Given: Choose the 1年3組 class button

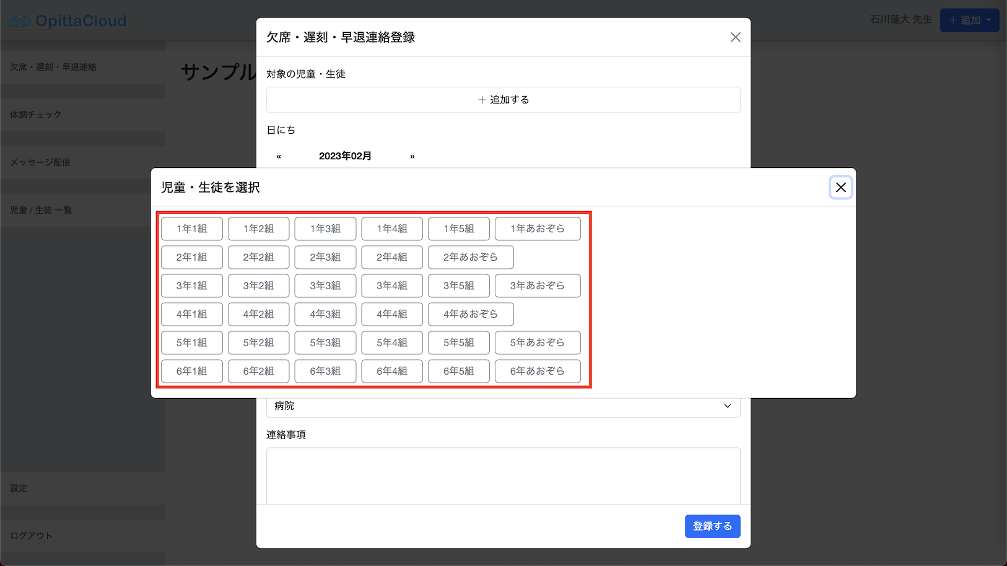Looking at the screenshot, I should (325, 229).
